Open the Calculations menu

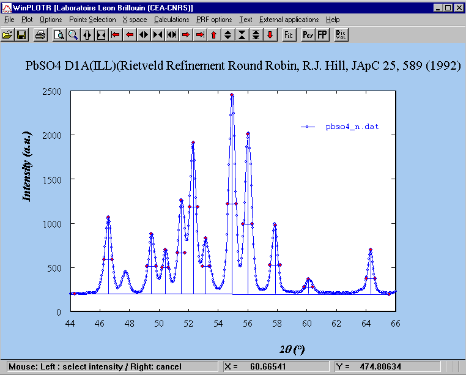tap(171, 20)
